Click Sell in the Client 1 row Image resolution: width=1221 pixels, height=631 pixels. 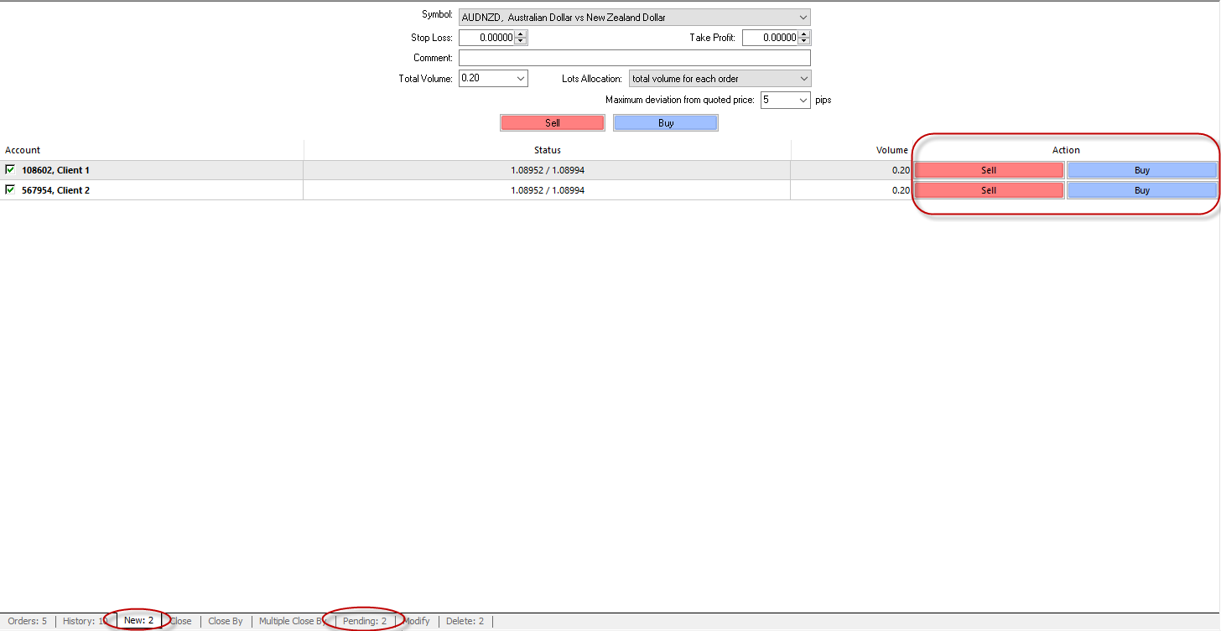point(988,170)
